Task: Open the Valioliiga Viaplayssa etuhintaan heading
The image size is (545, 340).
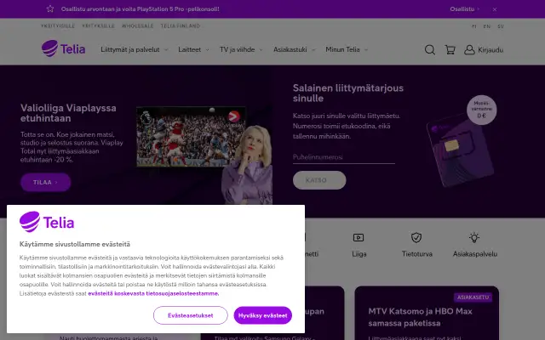Action: click(x=68, y=113)
